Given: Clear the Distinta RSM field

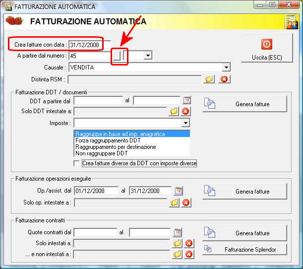Looking at the screenshot, I should (224, 79).
